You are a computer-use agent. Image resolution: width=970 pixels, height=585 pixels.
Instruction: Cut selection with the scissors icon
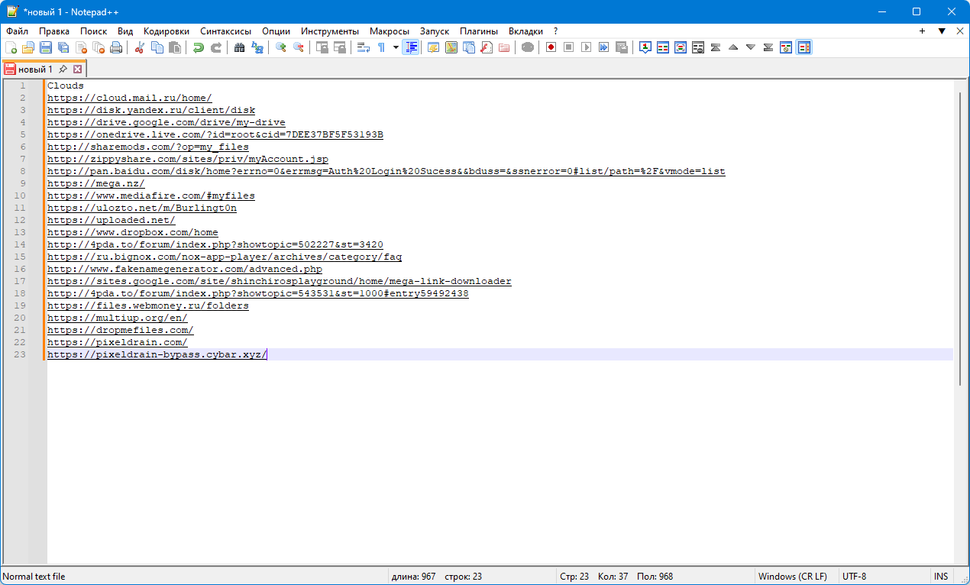pos(139,47)
